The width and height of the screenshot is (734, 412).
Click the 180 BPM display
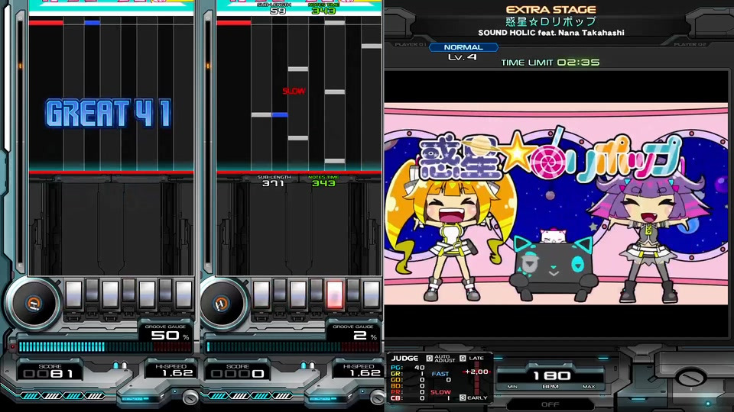coord(551,375)
